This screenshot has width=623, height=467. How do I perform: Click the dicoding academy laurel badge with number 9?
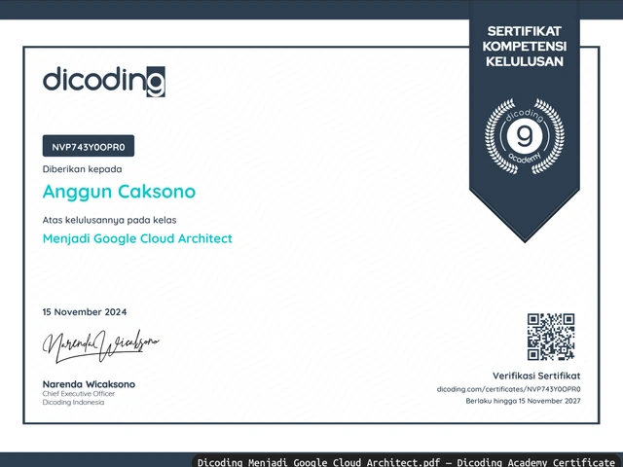coord(525,136)
